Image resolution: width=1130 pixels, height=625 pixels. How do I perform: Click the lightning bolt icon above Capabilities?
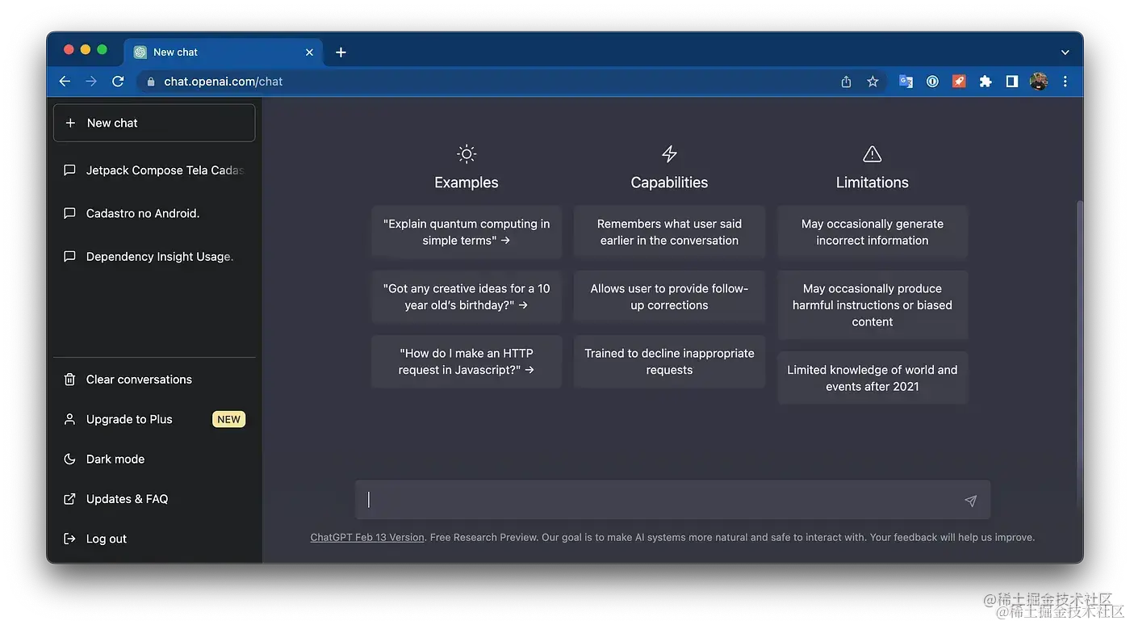(669, 153)
